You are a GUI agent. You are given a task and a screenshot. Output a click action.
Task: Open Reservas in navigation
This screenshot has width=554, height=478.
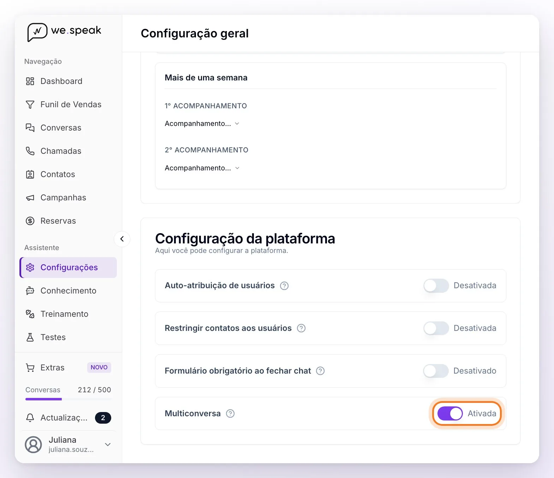68,221
